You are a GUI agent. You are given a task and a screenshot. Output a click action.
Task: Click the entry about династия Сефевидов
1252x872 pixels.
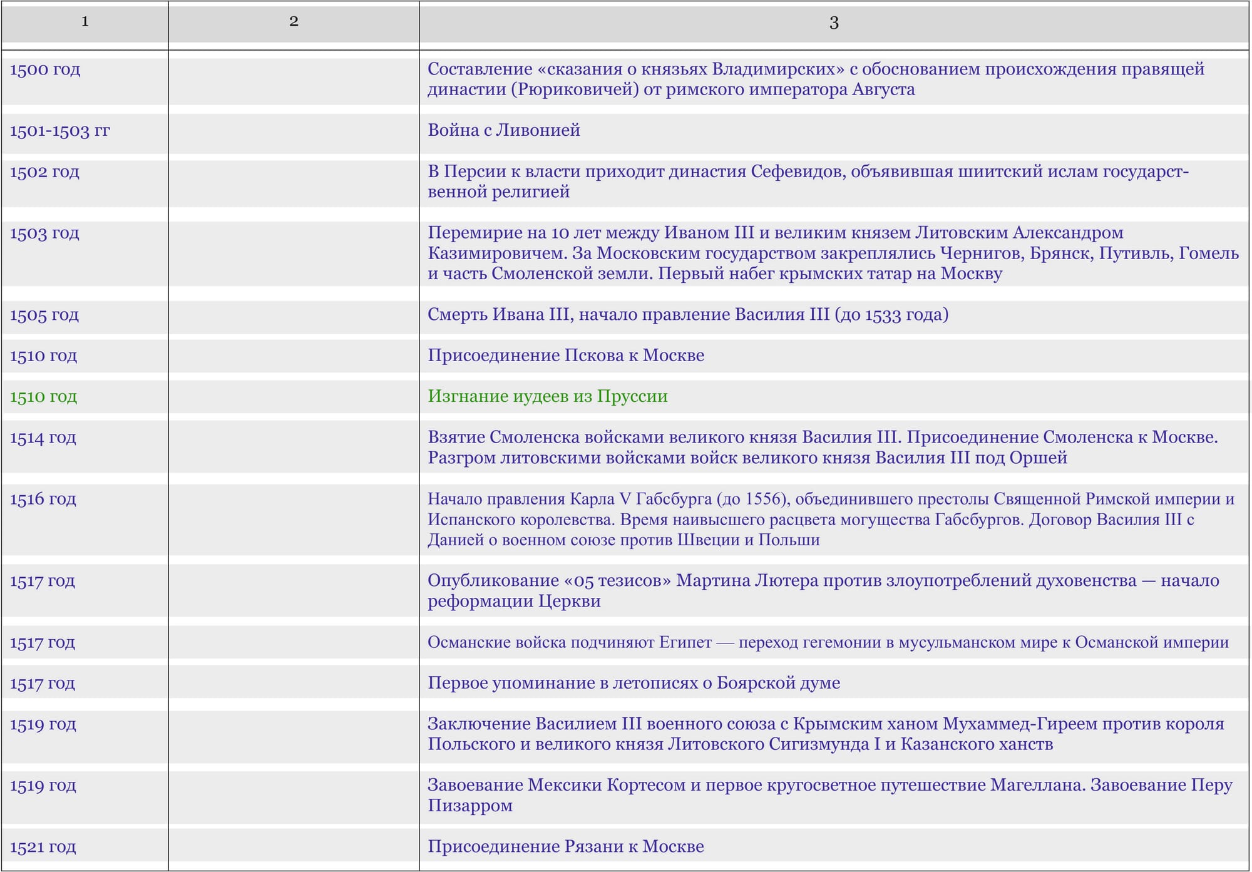click(x=808, y=182)
